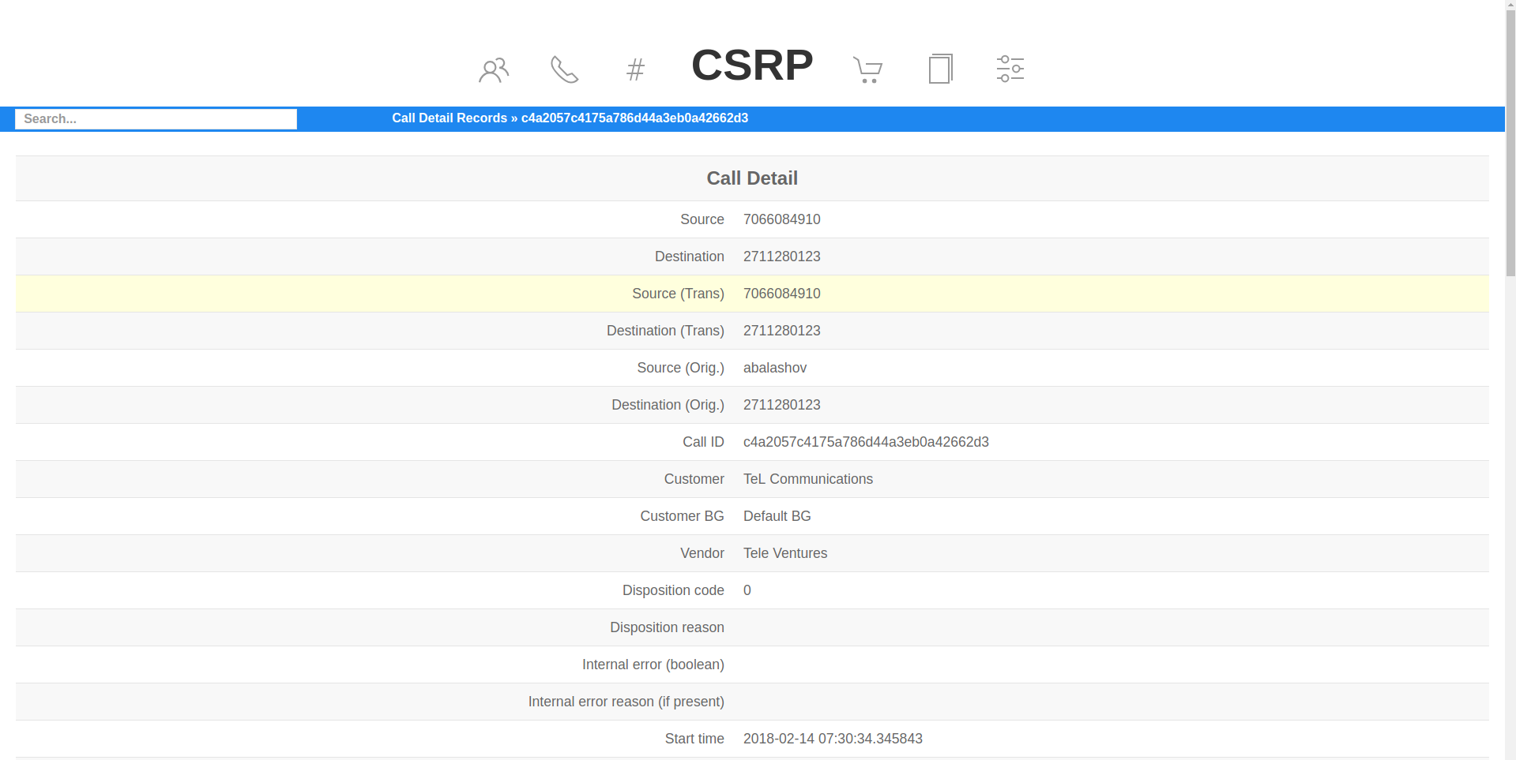Screen dimensions: 1516x760
Task: Open the customers section via people icon
Action: [493, 70]
